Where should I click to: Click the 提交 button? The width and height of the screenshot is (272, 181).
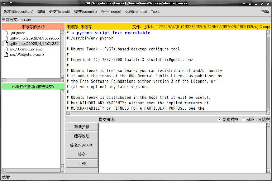[x=82, y=154]
